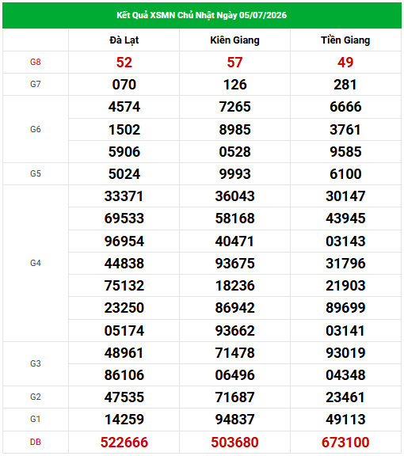The height and width of the screenshot is (456, 404).
Task: Click the G2 prize row label
Action: [x=36, y=397]
